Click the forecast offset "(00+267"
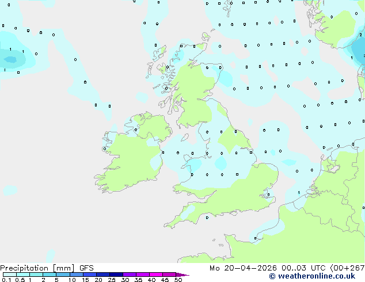Viewport: 365px width, 282px height. (x=348, y=268)
